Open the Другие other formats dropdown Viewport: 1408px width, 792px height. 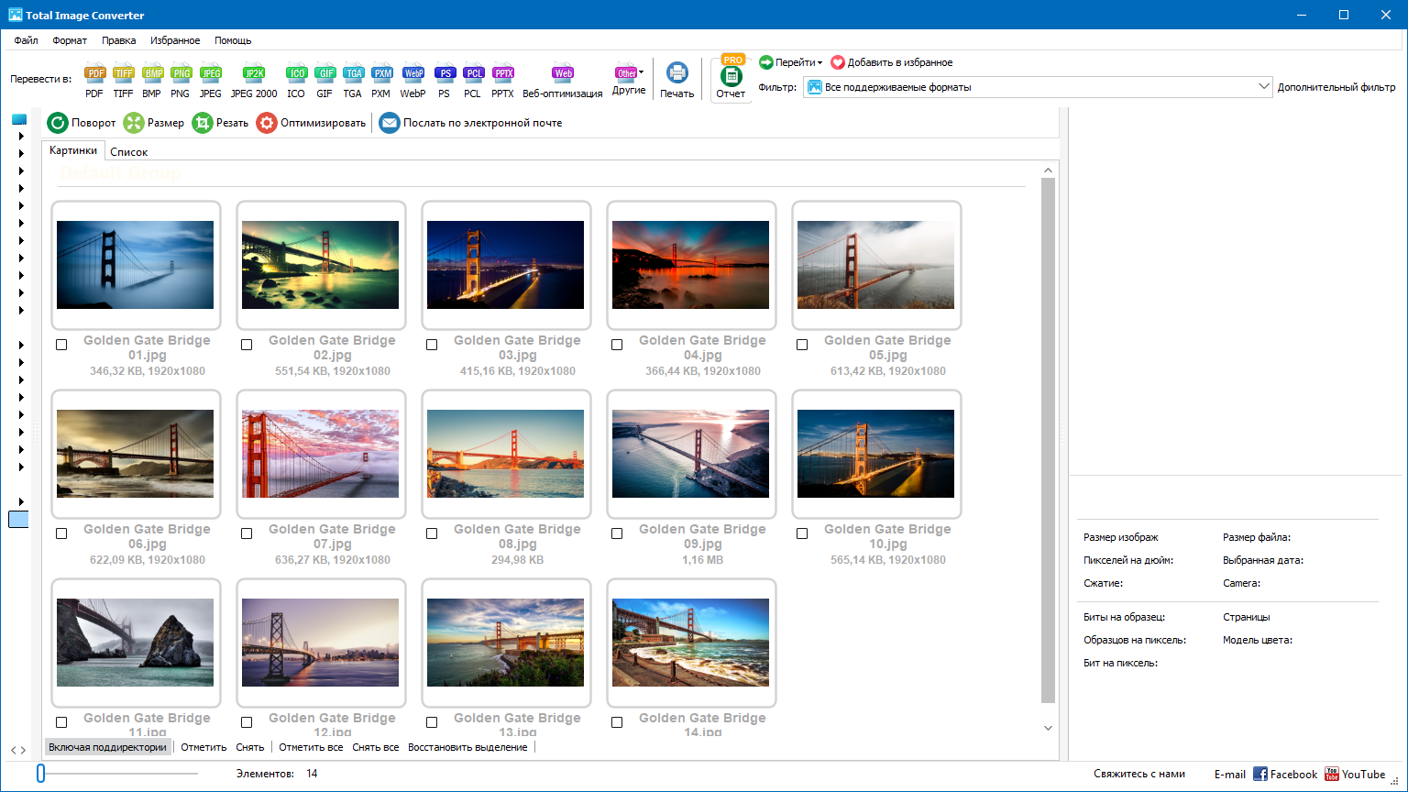(x=629, y=74)
